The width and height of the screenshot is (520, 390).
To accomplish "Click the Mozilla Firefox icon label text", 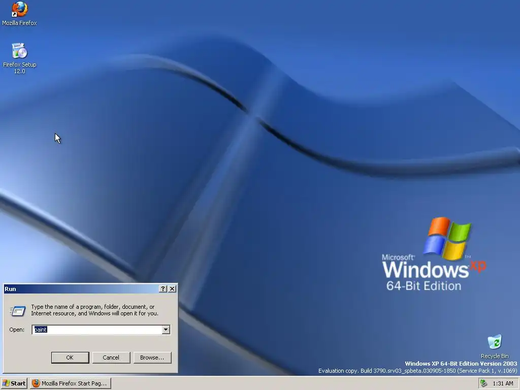I will pos(19,23).
